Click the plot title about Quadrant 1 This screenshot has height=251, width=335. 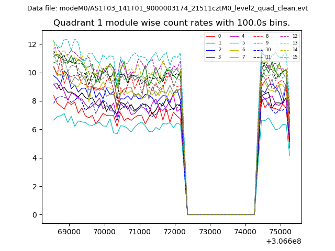(x=171, y=23)
